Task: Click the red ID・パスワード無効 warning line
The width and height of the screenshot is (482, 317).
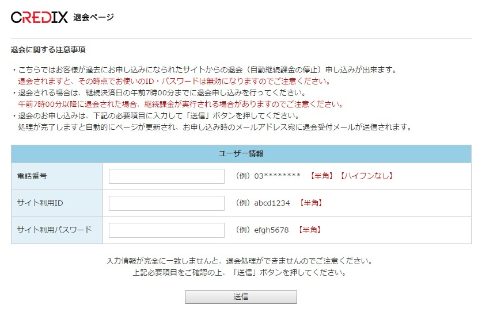Action: coord(174,81)
